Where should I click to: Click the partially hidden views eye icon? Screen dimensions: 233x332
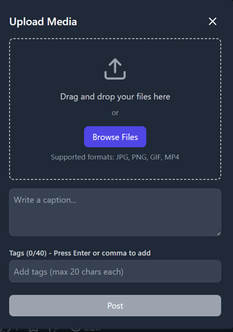click(x=76, y=329)
